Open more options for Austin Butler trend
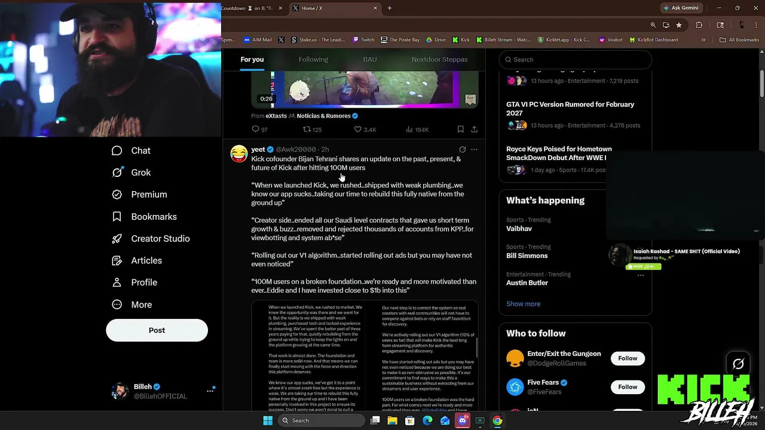Image resolution: width=765 pixels, height=430 pixels. point(640,275)
